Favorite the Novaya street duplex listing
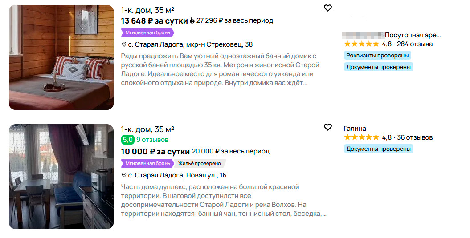The image size is (470, 238). point(328,127)
